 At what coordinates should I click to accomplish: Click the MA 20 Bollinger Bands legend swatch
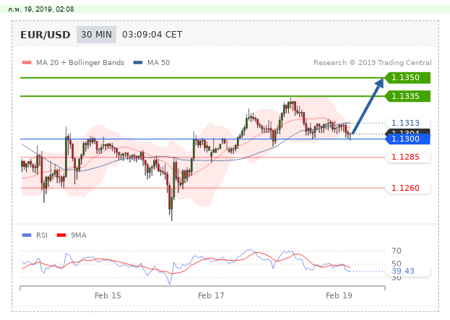(27, 63)
